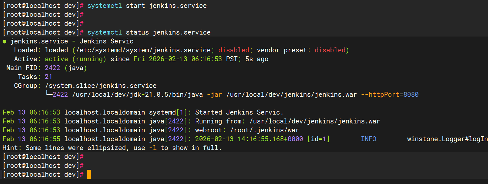Click 'webroot: /root/.jenkins/war' log message
Image resolution: width=488 pixels, height=184 pixels.
[247, 130]
